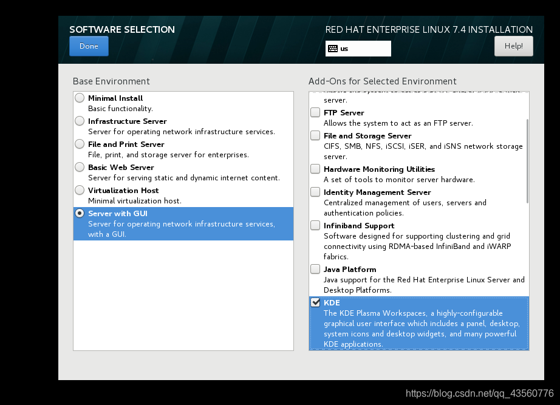
Task: Choose File and Print Server radio button
Action: tap(80, 144)
